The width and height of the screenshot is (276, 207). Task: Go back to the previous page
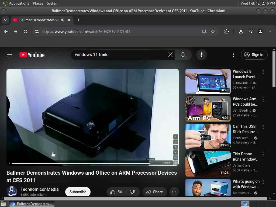tap(6, 32)
